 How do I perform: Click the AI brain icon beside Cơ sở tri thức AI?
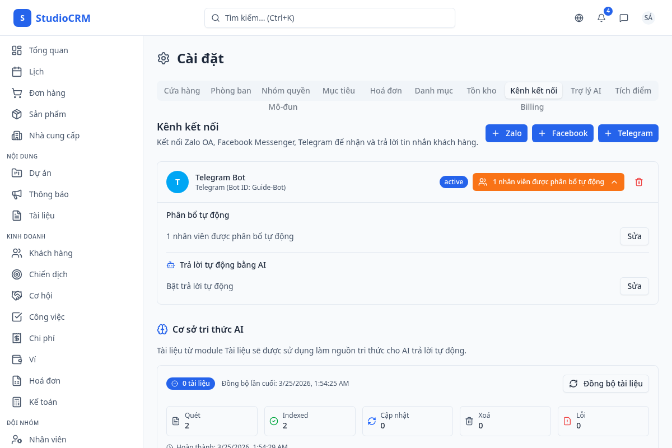[162, 329]
